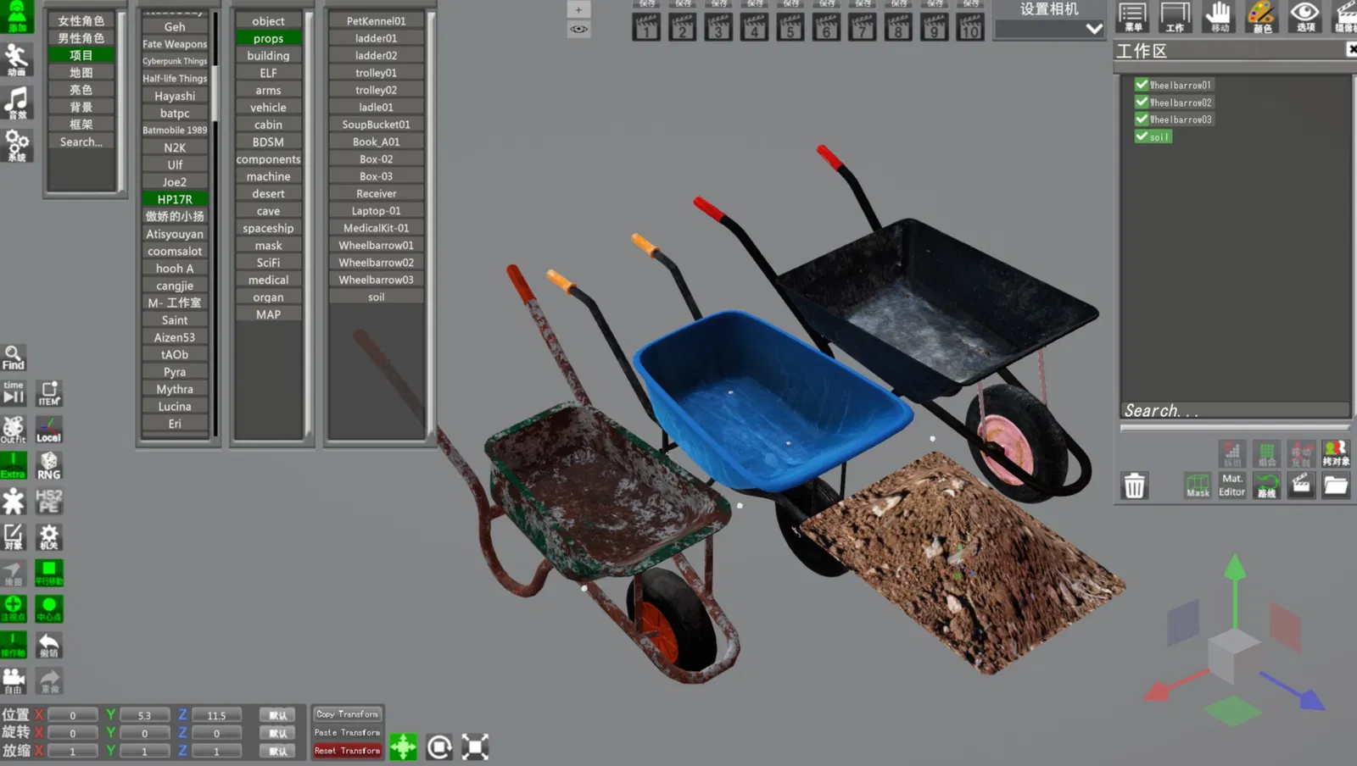
Task: Click the position Y value field 5.3
Action: click(x=145, y=715)
